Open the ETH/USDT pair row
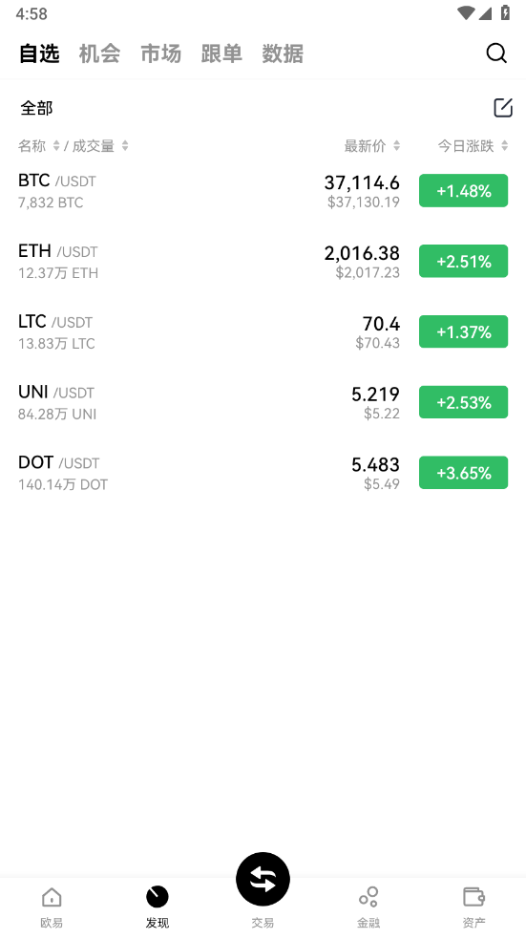 [263, 261]
